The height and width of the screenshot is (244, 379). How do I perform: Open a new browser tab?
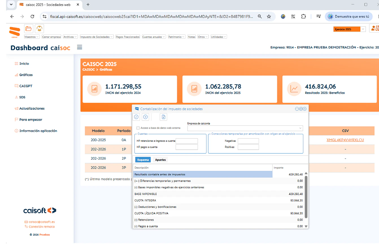pos(88,5)
